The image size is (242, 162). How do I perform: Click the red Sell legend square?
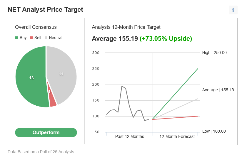point(31,38)
